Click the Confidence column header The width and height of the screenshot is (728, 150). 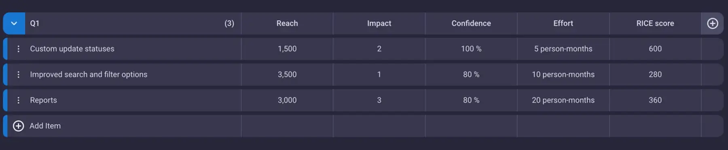coord(471,23)
